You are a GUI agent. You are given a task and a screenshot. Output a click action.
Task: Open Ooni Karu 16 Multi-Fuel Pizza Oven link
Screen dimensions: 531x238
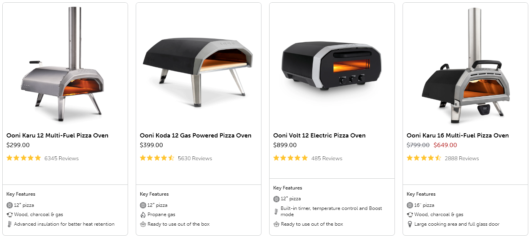458,136
